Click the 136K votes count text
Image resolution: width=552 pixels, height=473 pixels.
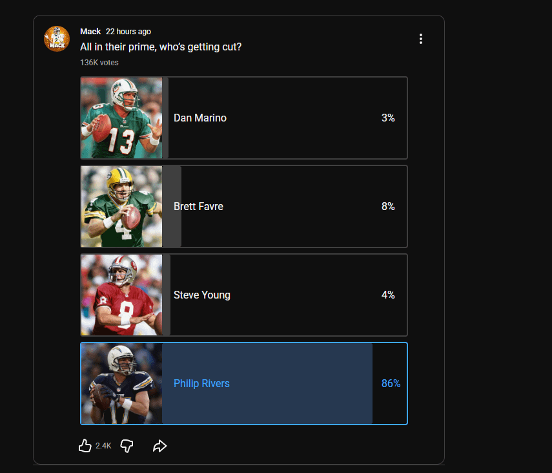coord(99,63)
